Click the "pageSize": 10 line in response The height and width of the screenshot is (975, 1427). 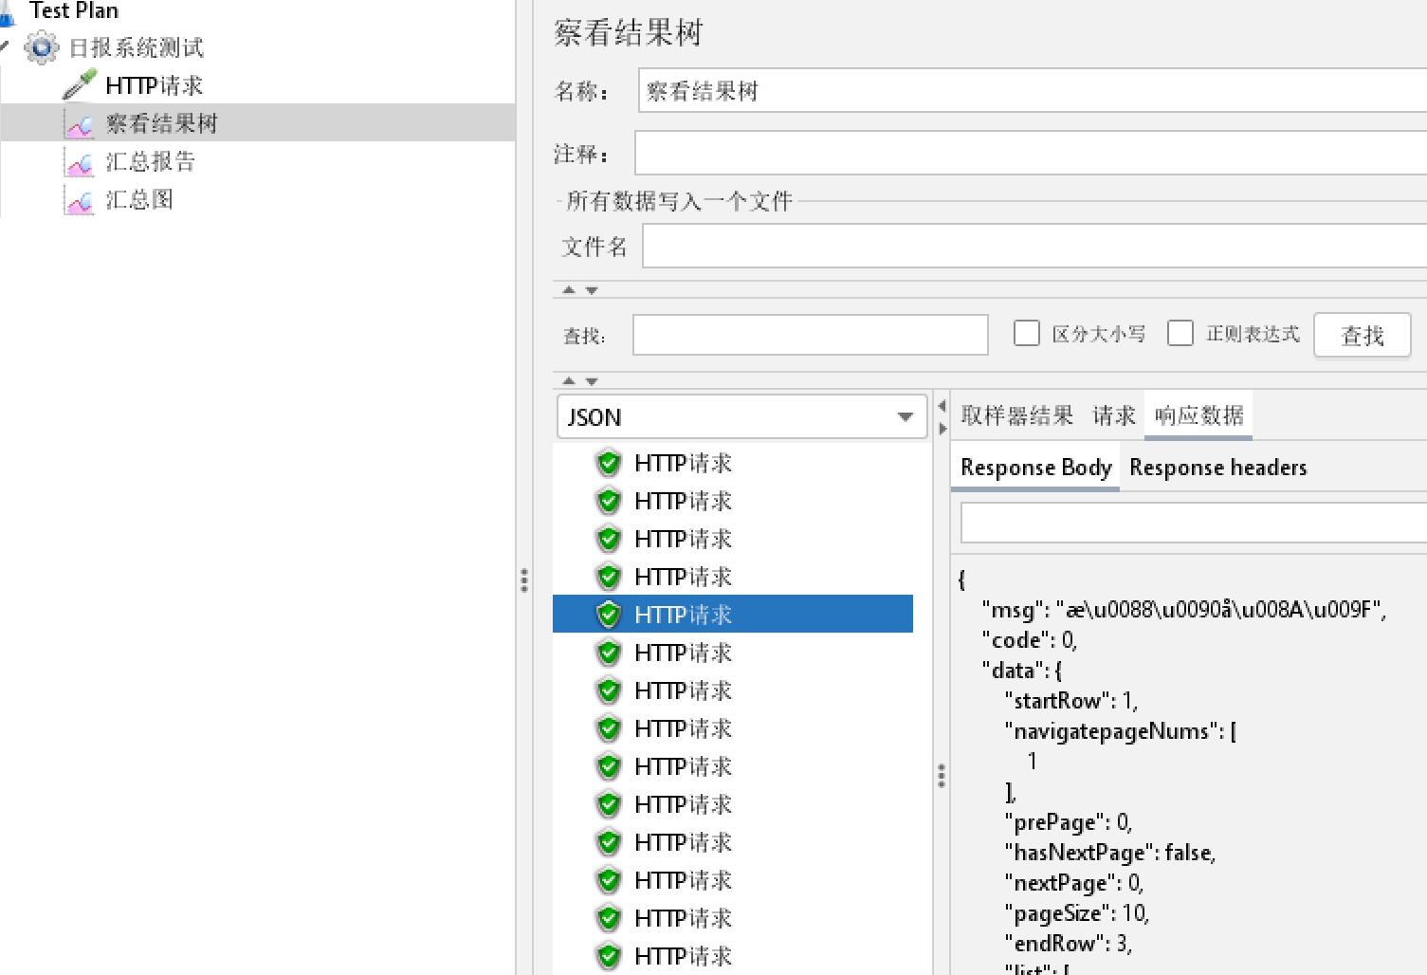tap(1077, 913)
